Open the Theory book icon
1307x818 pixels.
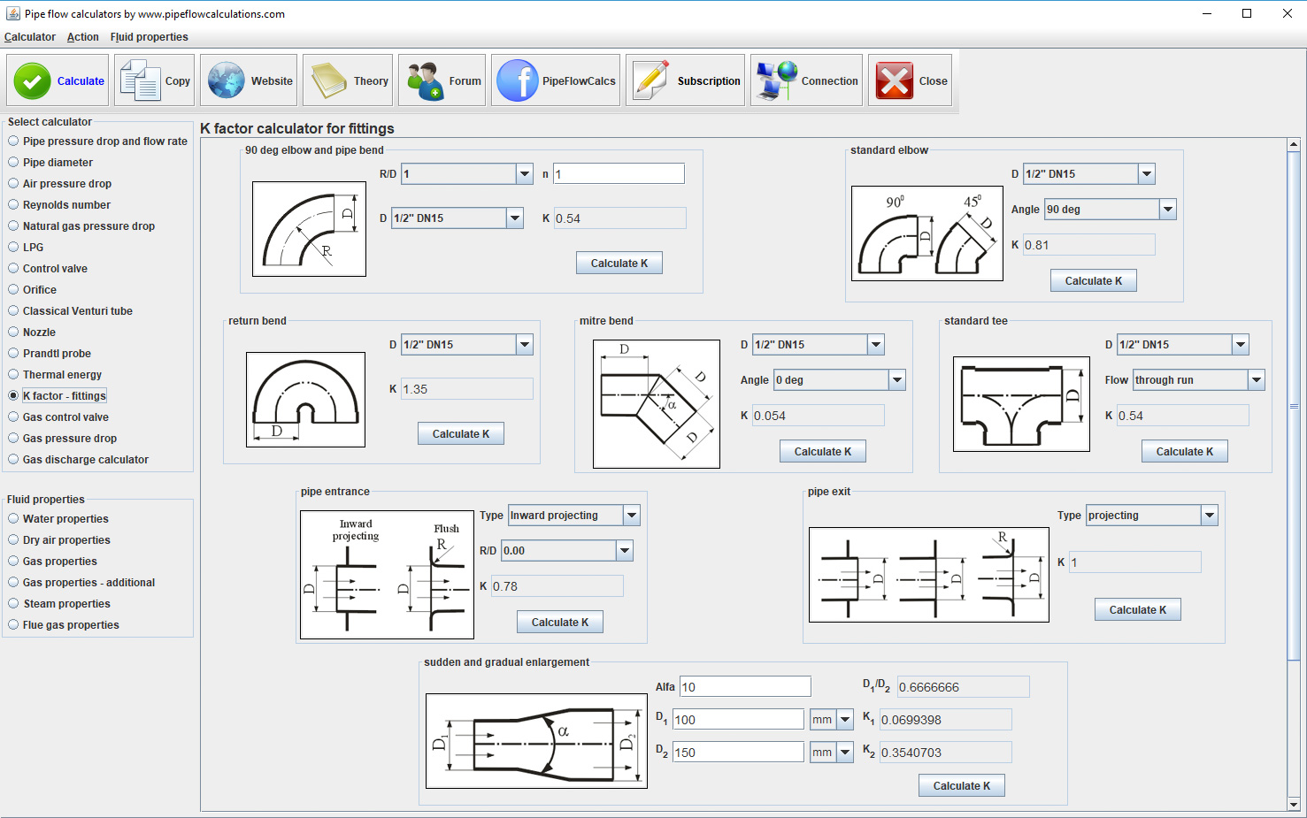click(329, 80)
